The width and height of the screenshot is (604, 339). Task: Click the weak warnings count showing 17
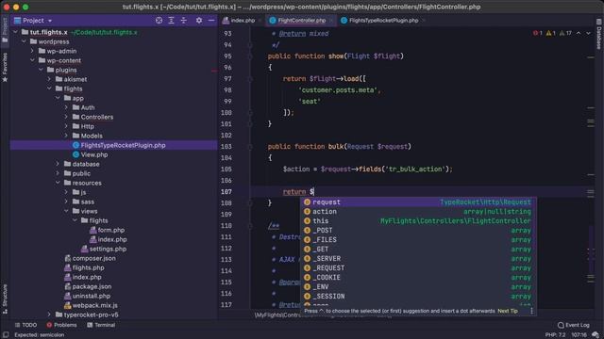tap(565, 34)
